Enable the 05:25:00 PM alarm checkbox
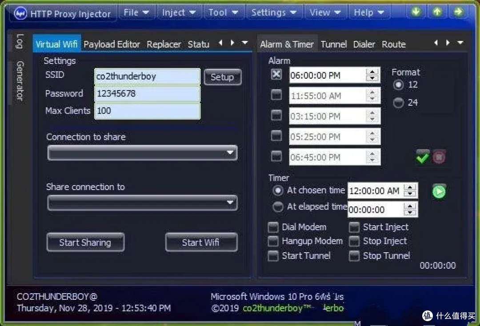This screenshot has width=480, height=326. [276, 135]
